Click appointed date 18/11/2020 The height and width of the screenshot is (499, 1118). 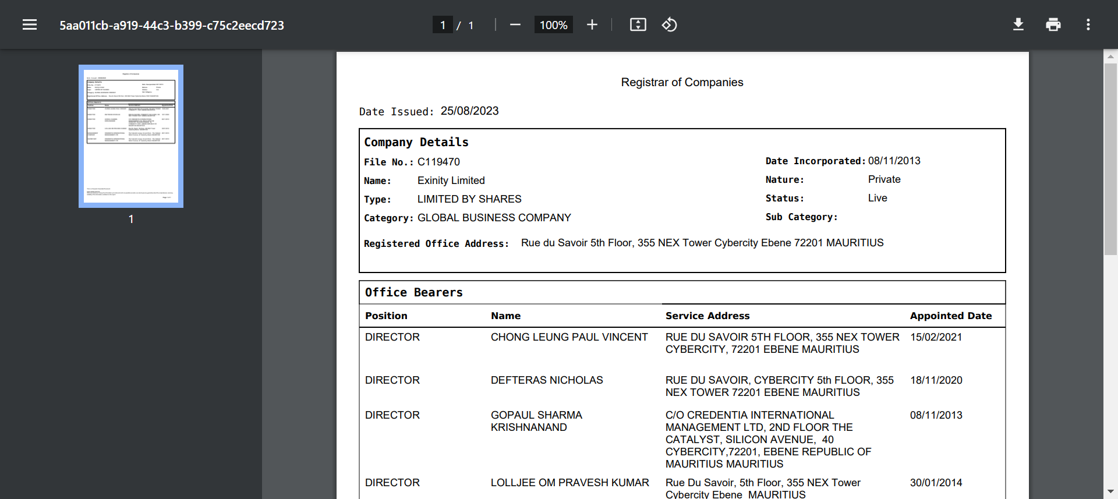point(936,380)
